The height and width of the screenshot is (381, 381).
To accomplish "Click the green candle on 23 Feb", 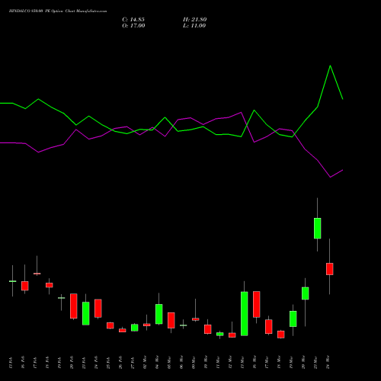I will click(x=86, y=313).
